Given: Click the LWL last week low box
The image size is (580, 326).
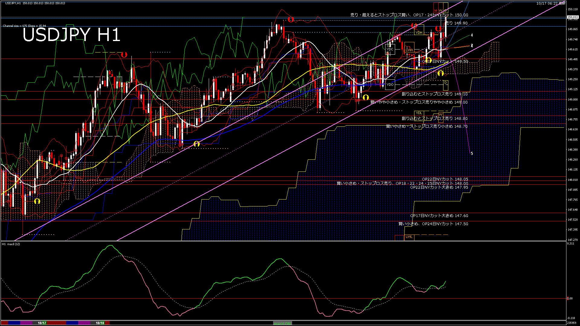Looking at the screenshot, I should coord(409,237).
